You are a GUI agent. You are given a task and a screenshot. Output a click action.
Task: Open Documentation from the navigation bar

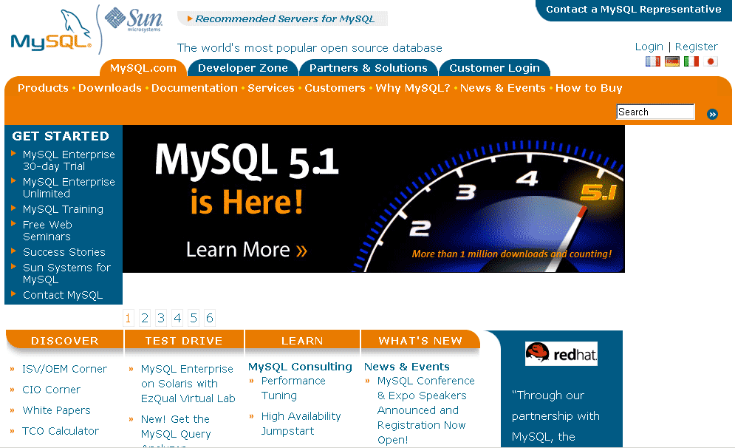coord(194,88)
